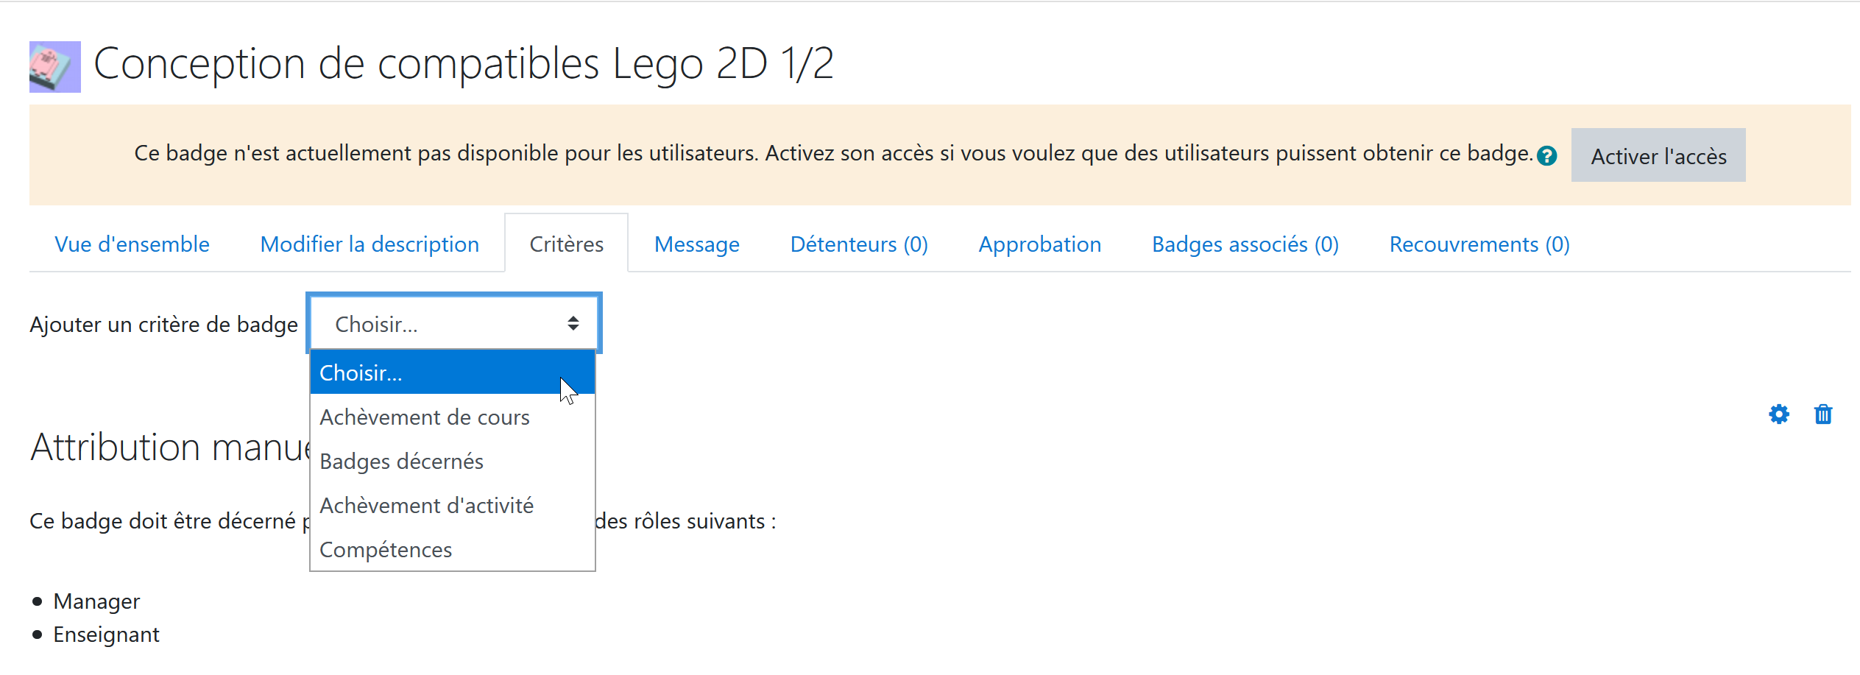Switch to the 'Approbation' tab
1860x675 pixels.
point(1039,244)
